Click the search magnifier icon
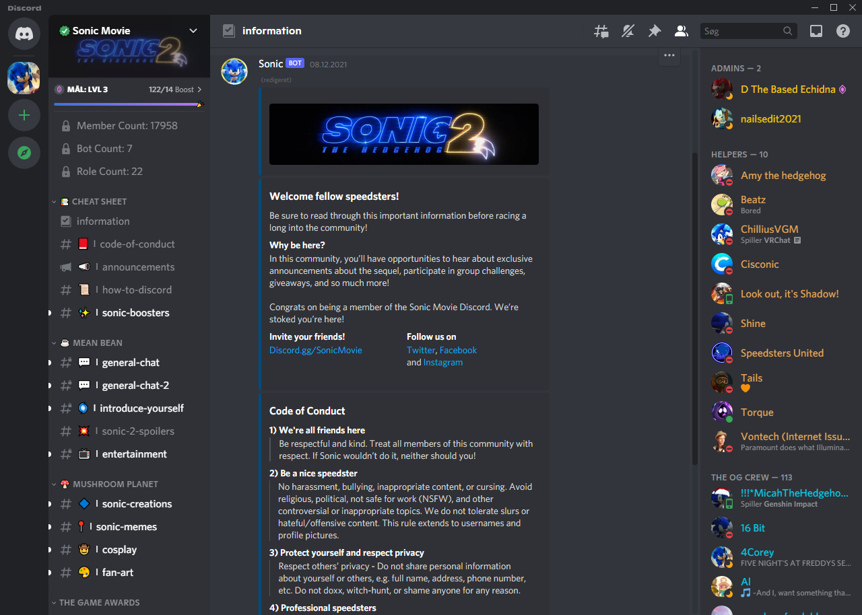Screen dimensions: 862x615 pyautogui.click(x=788, y=31)
